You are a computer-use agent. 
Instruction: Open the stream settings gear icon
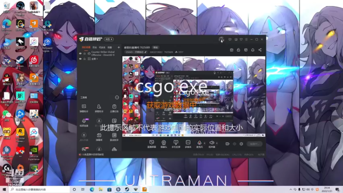241,144
